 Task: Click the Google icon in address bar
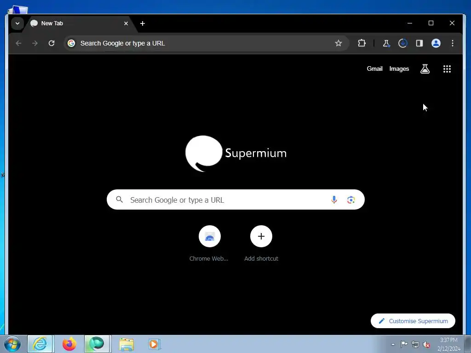coord(71,43)
